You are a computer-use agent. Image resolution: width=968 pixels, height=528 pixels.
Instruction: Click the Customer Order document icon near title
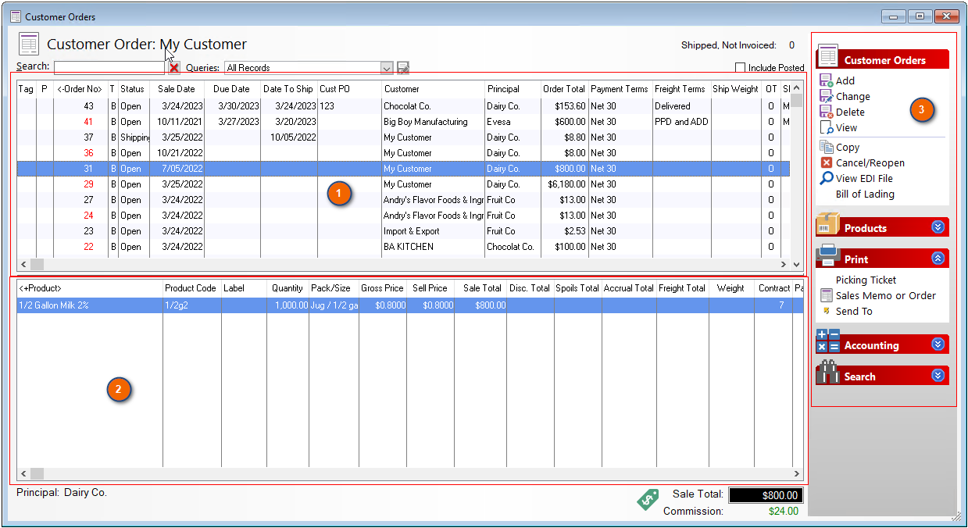(29, 45)
